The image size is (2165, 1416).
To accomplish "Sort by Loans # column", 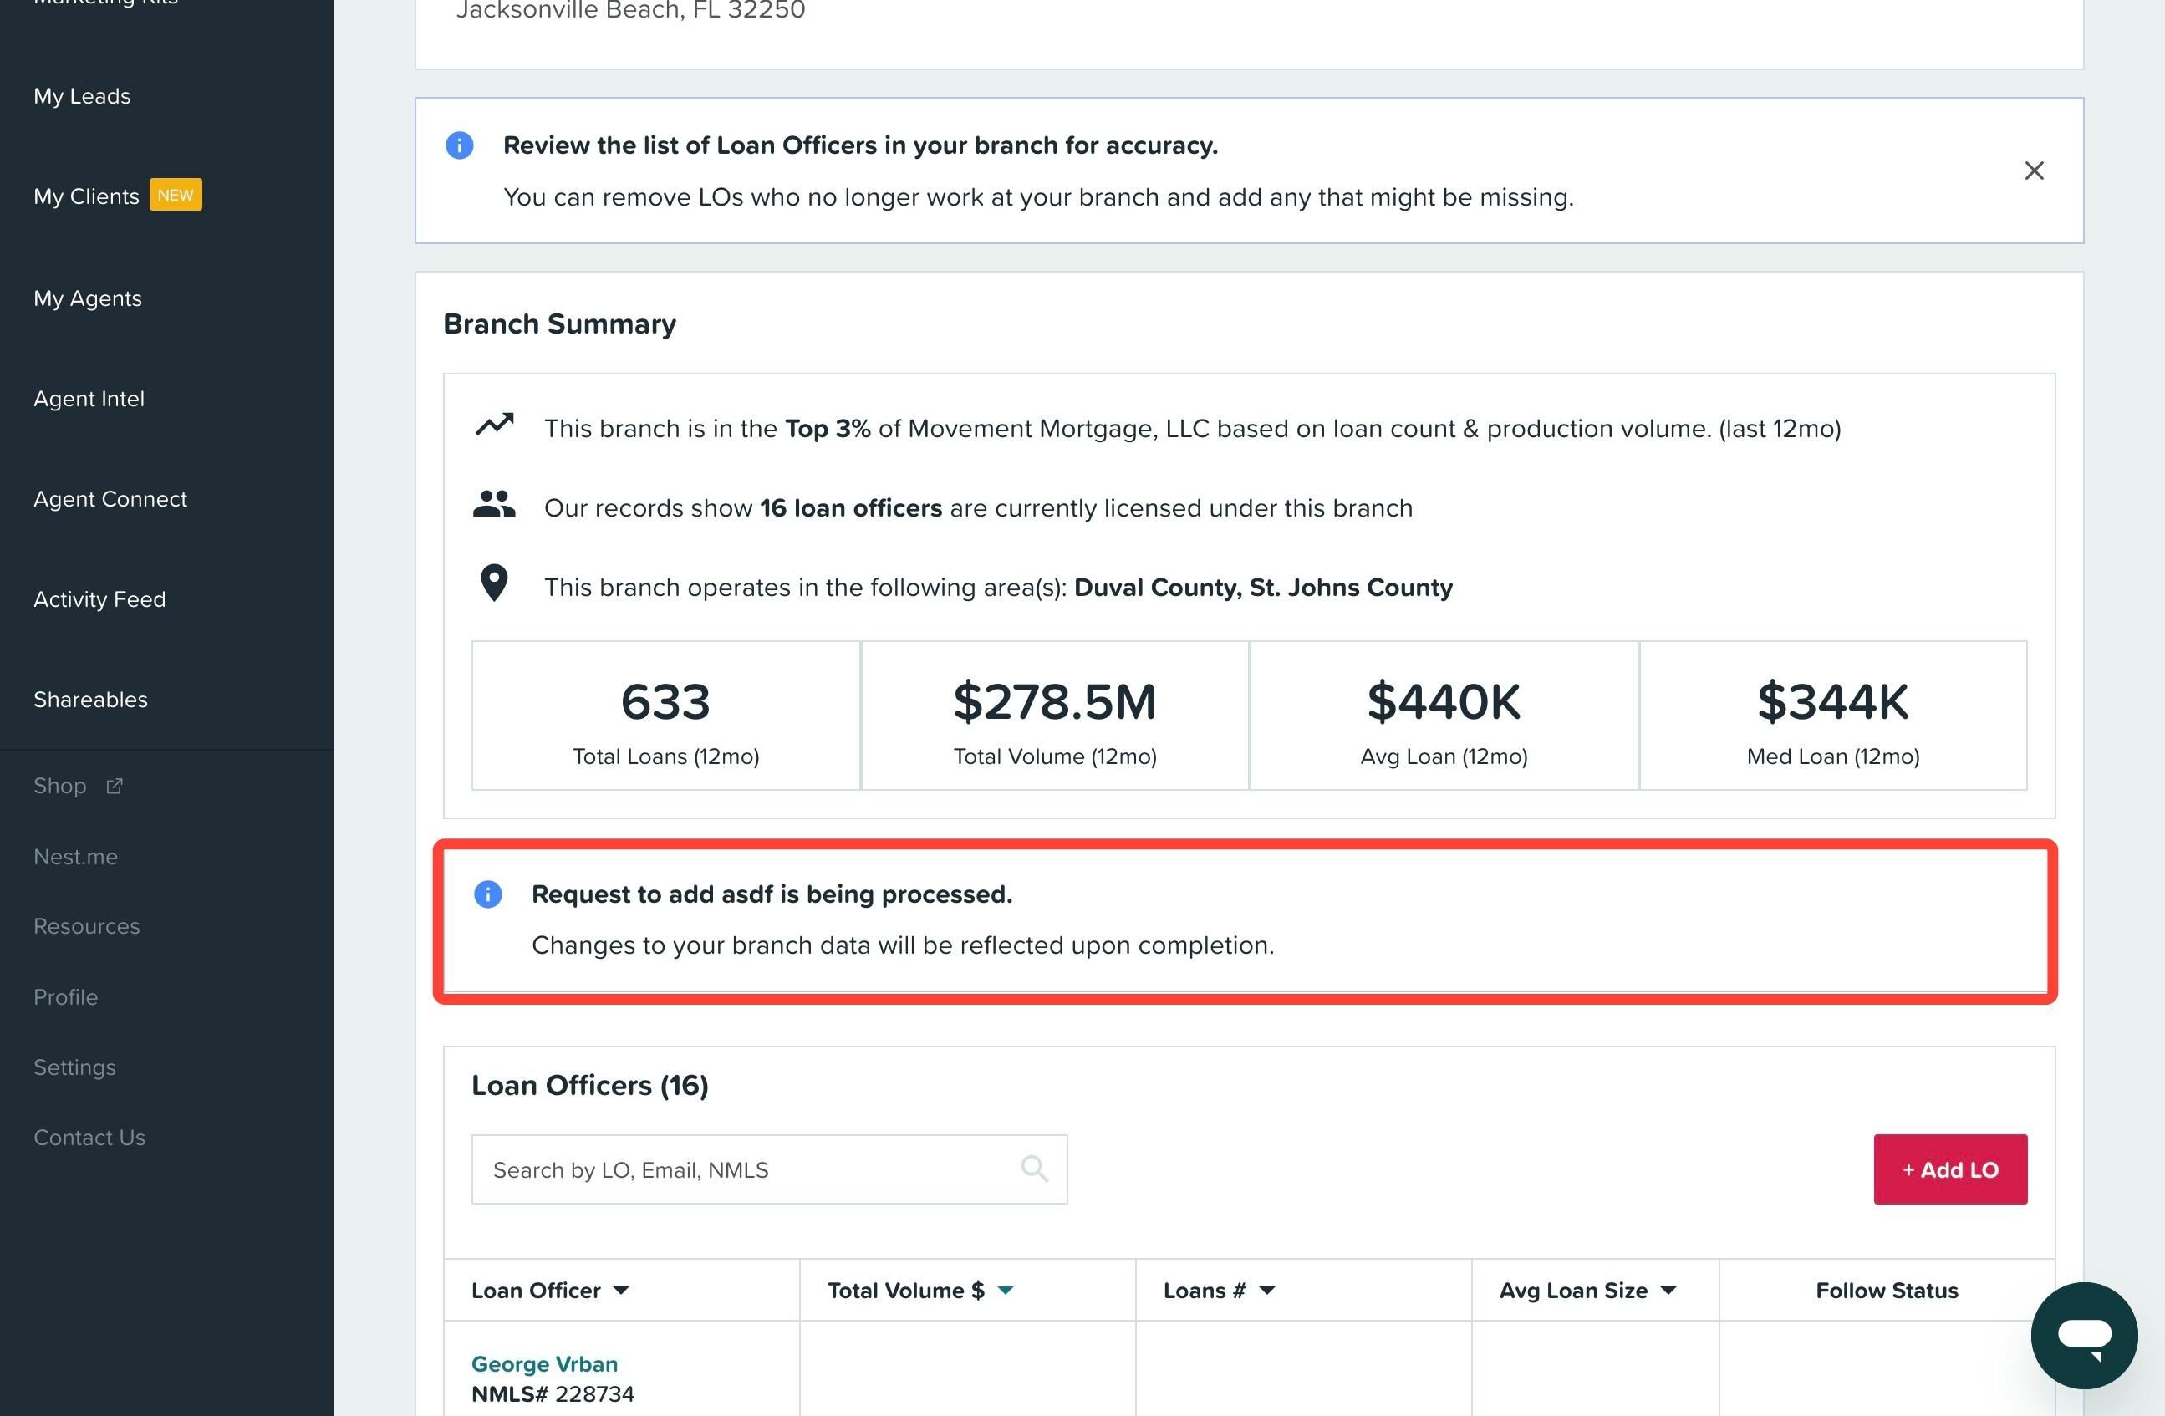I will click(1219, 1291).
